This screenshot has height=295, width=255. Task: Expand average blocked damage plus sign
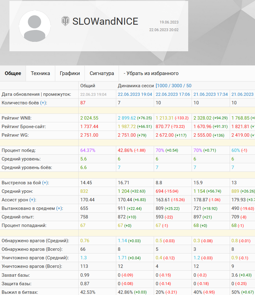[x=59, y=208]
